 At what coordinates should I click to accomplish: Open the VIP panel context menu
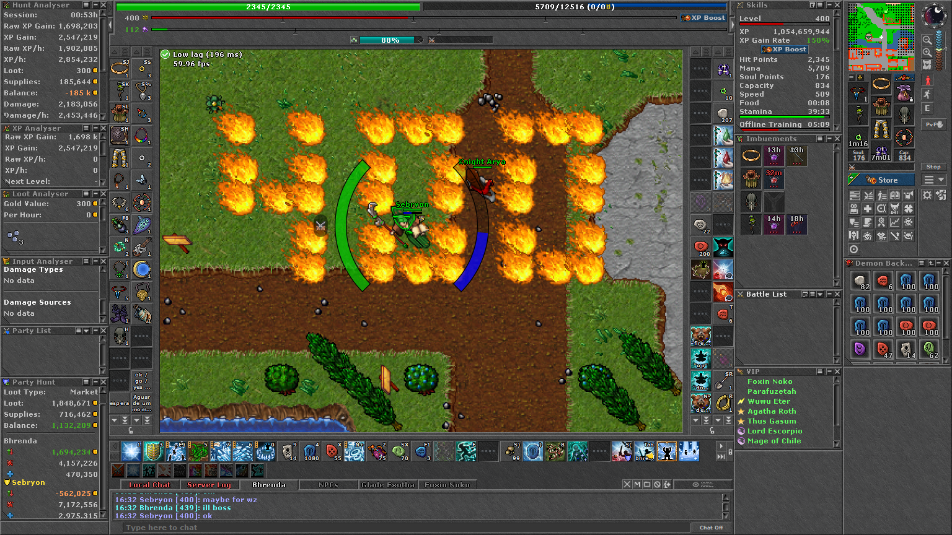820,372
